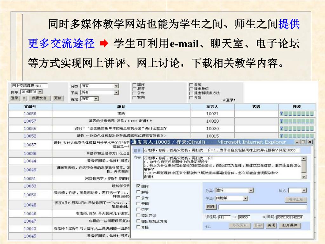This screenshot has width=325, height=244.
Task: Click the Y icon in row 10057
Action: coord(281,121)
